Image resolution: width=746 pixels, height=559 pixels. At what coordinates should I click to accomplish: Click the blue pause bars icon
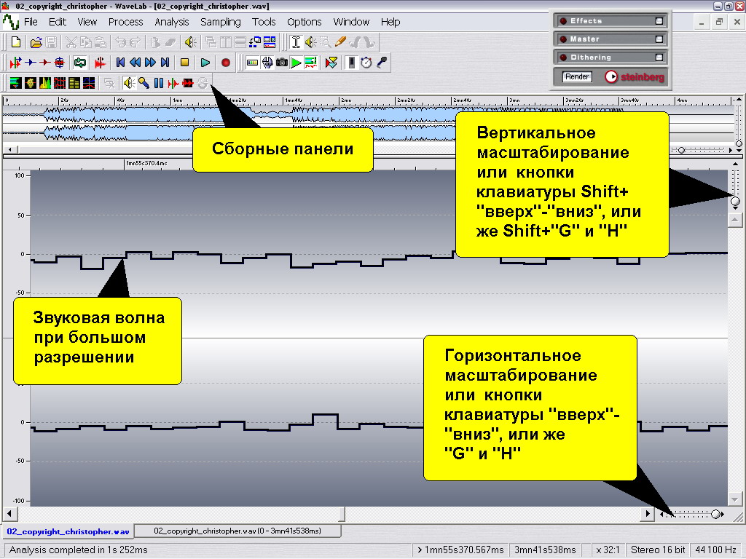click(x=158, y=83)
